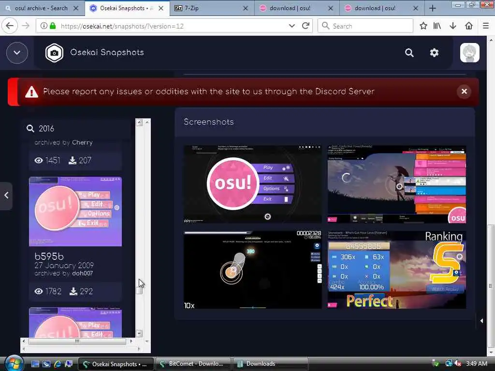Click the warning triangle icon in banner
Image resolution: width=495 pixels, height=371 pixels.
click(x=31, y=92)
